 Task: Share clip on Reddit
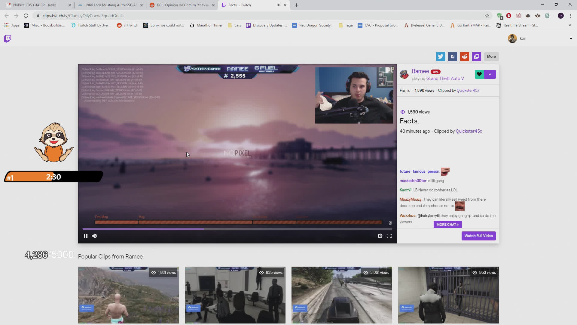(x=465, y=57)
